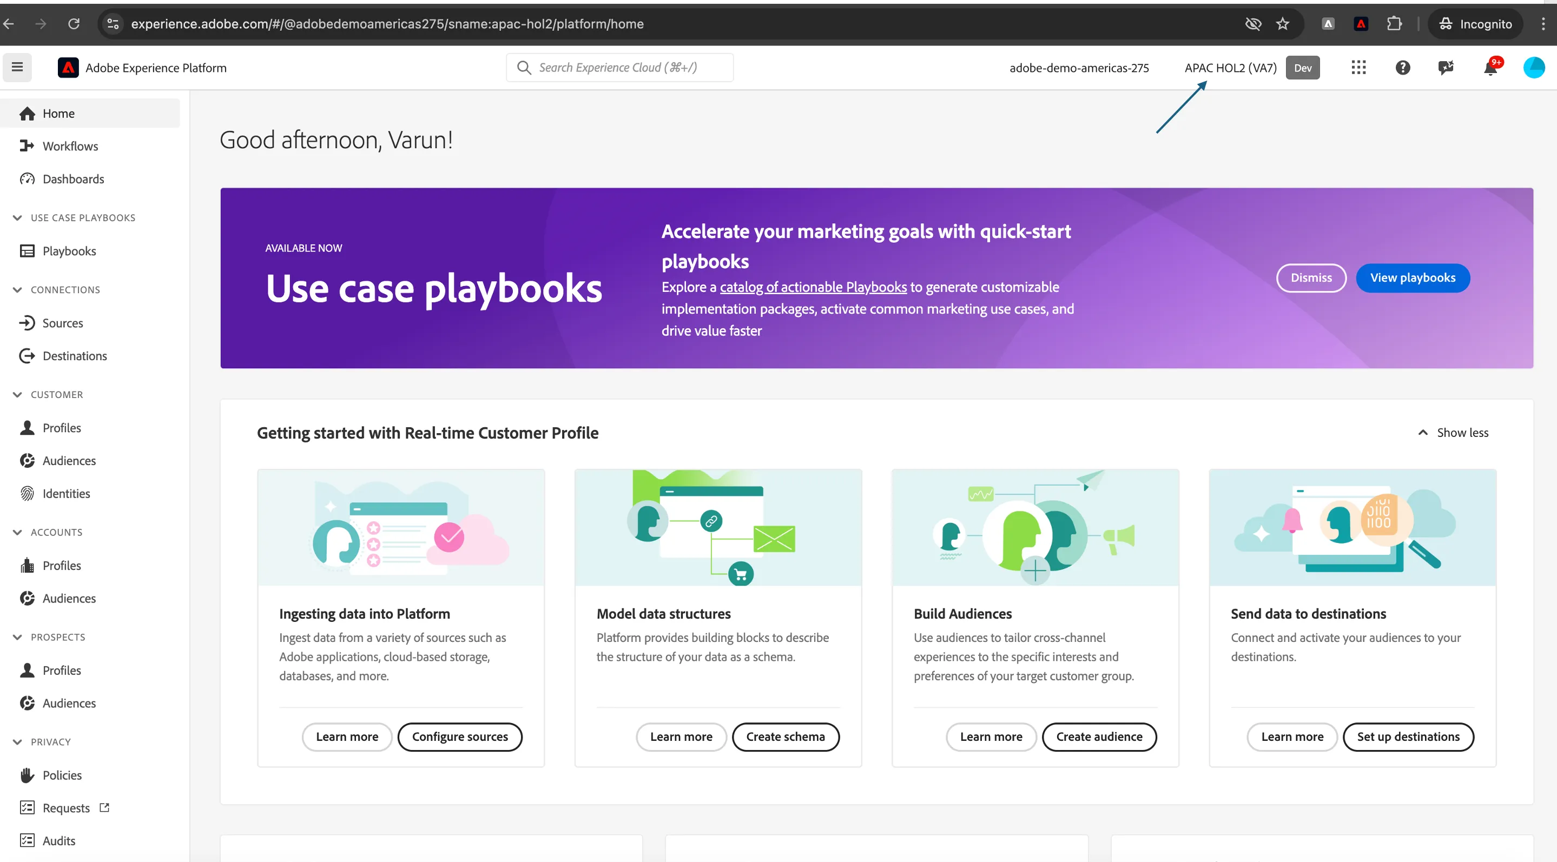The image size is (1557, 862).
Task: Click Show less to collapse cards
Action: (1453, 433)
